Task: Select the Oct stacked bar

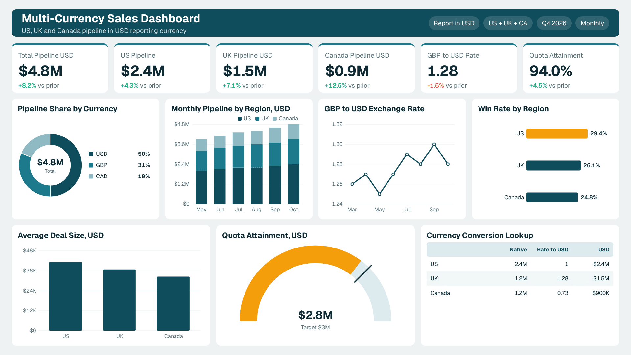Action: [293, 164]
